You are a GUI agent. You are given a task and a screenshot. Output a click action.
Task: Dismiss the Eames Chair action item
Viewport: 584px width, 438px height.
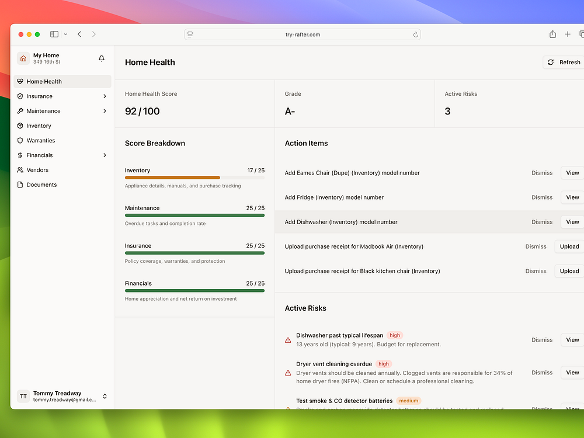click(x=542, y=173)
